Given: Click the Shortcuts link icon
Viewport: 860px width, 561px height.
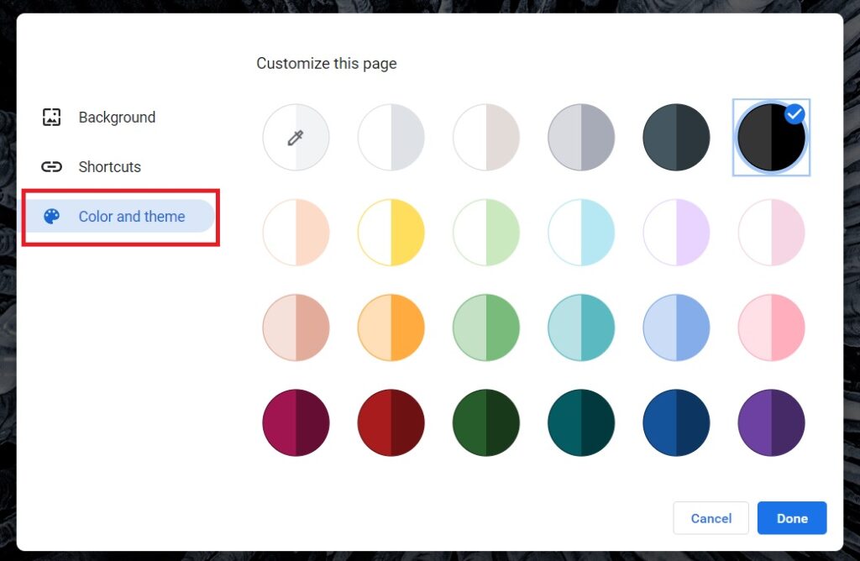Looking at the screenshot, I should (x=51, y=167).
